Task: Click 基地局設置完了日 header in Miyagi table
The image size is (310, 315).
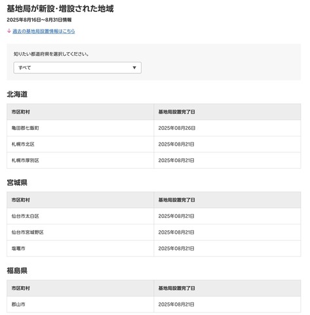Action: pos(227,200)
